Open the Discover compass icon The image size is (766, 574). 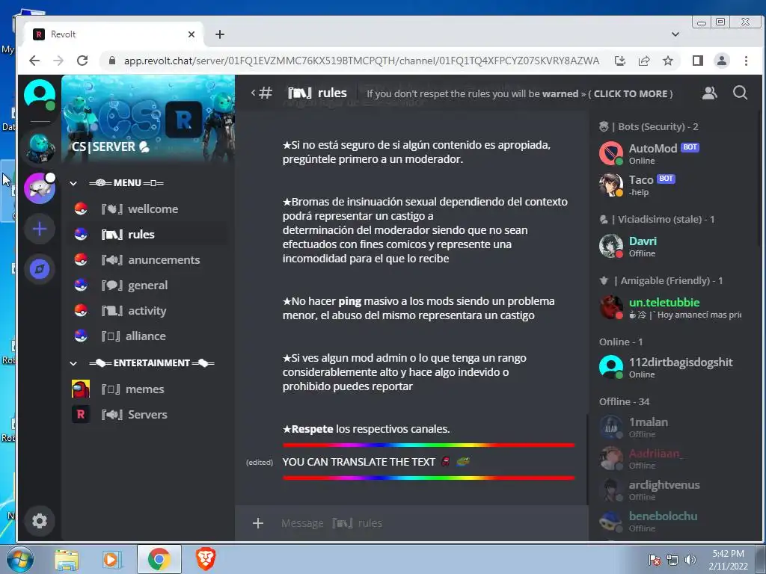40,269
